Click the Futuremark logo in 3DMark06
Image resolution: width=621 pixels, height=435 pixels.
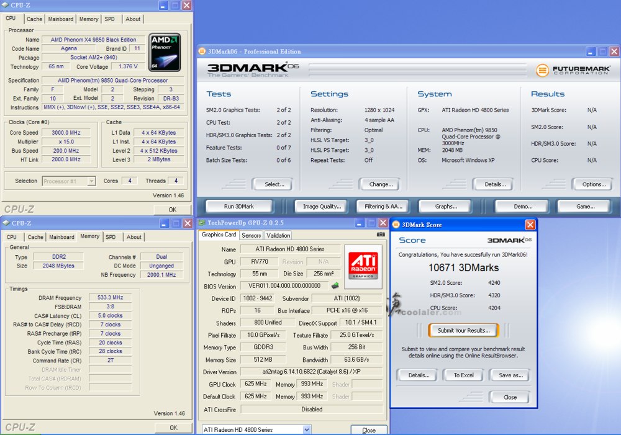pos(573,70)
